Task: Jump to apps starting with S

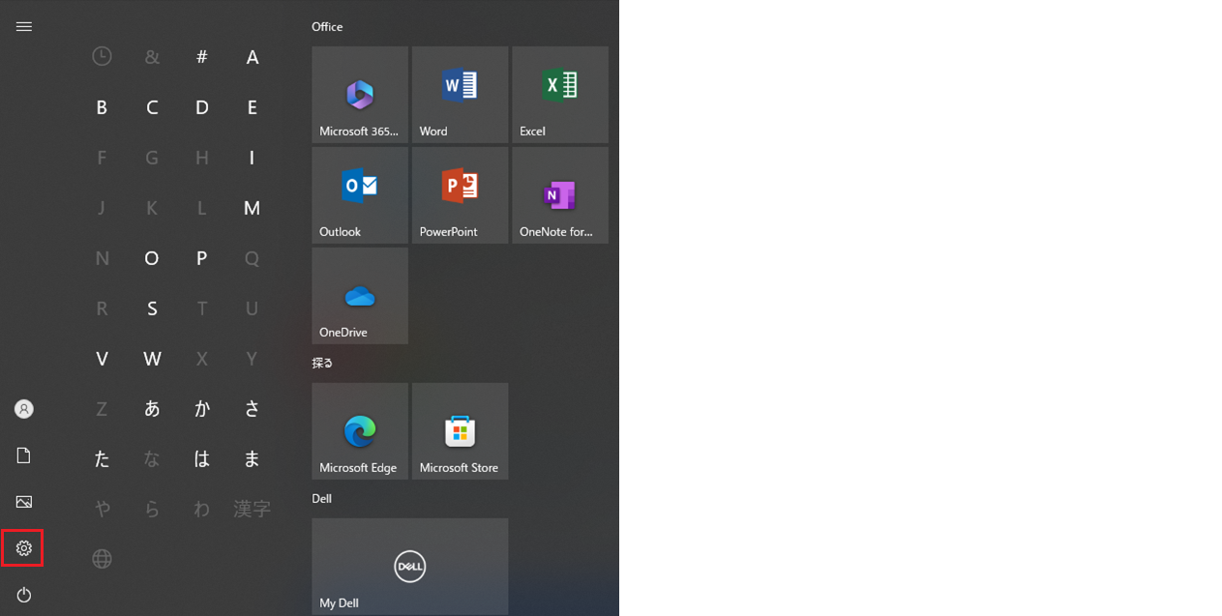Action: click(152, 308)
